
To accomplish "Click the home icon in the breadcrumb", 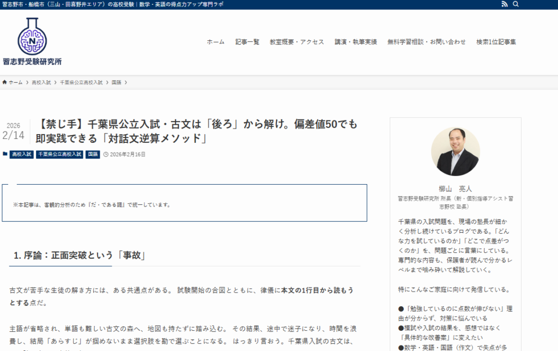I will pyautogui.click(x=5, y=82).
